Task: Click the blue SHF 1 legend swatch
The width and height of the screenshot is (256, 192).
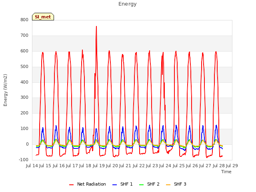Action: [115, 185]
